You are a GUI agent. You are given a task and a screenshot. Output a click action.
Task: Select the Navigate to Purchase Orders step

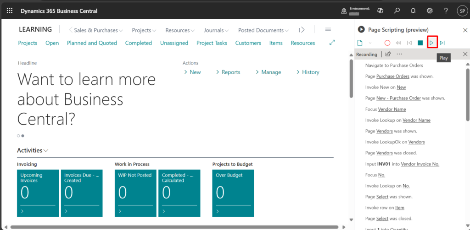coord(394,65)
